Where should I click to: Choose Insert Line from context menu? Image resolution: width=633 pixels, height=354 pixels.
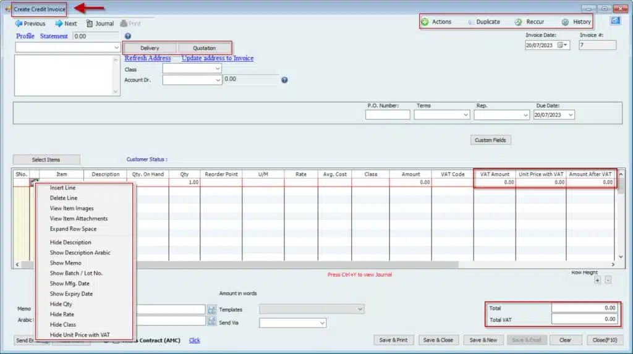63,188
